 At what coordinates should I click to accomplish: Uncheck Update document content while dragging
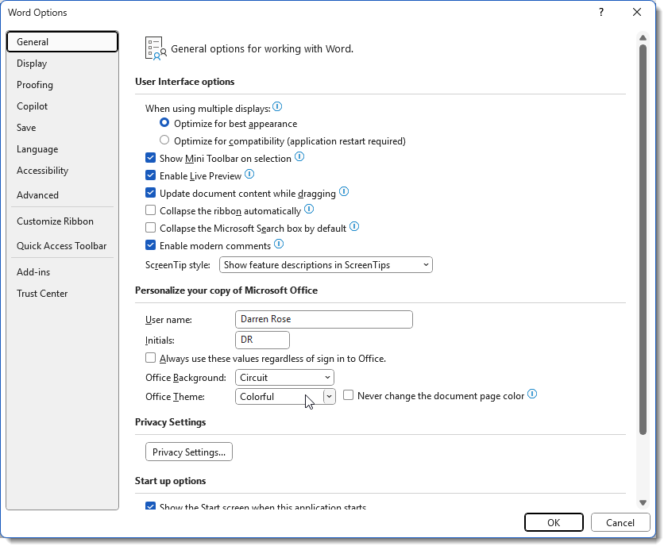pos(150,193)
